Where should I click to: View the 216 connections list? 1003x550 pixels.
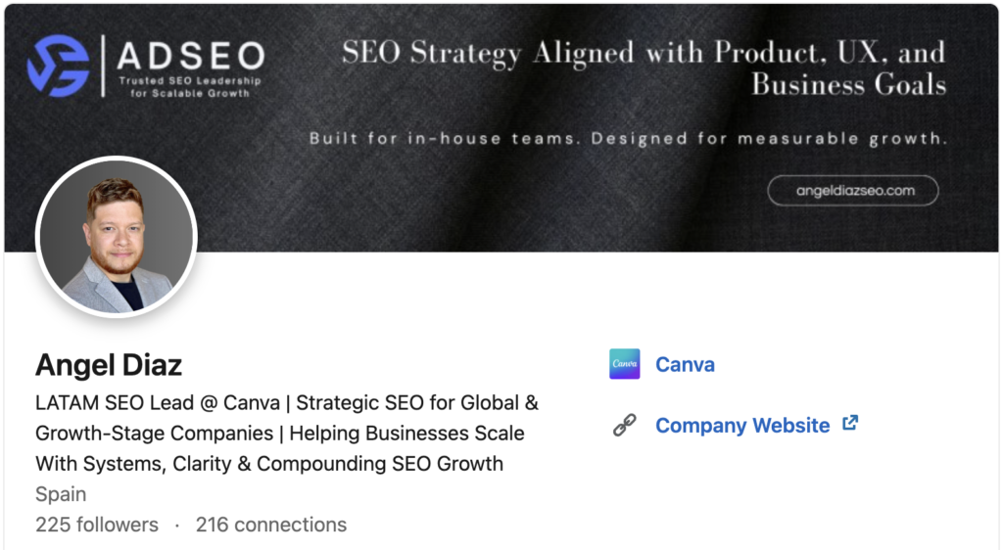tap(271, 525)
